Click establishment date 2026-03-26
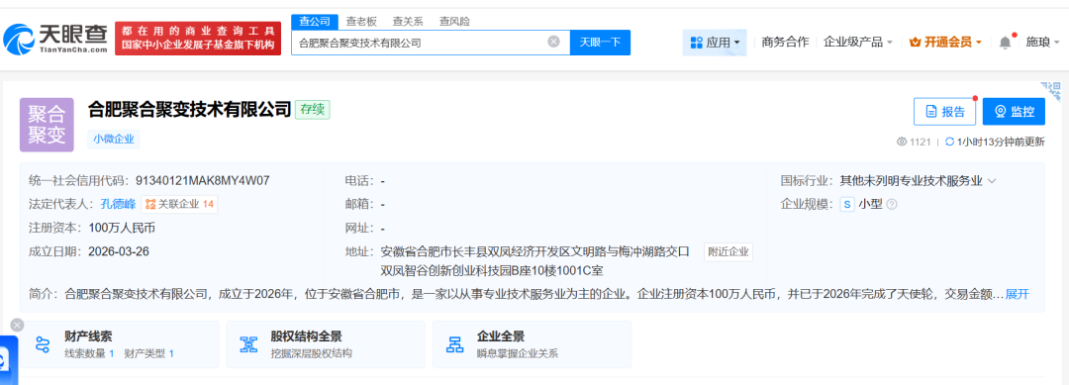The image size is (1069, 385). [119, 251]
